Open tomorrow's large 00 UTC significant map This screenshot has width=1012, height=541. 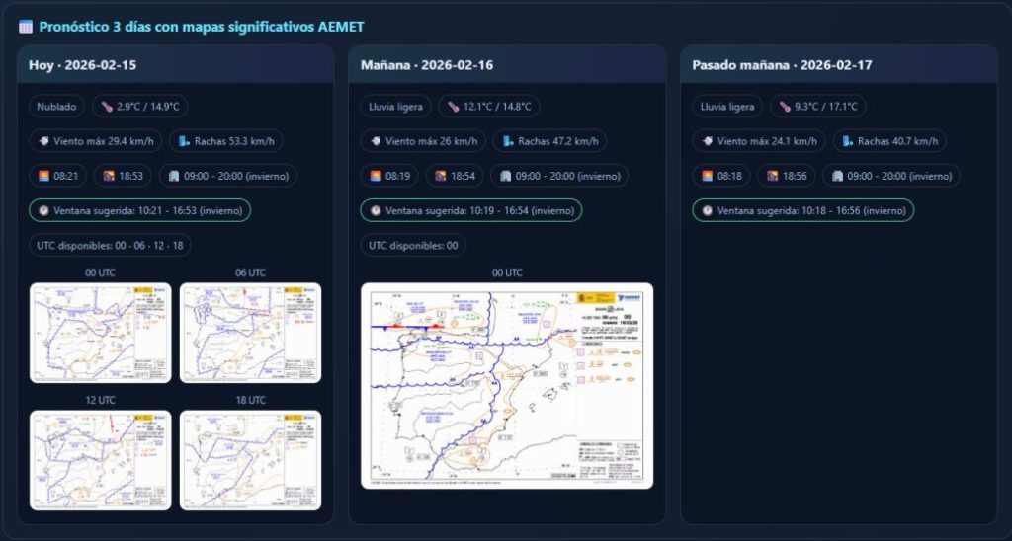click(507, 385)
